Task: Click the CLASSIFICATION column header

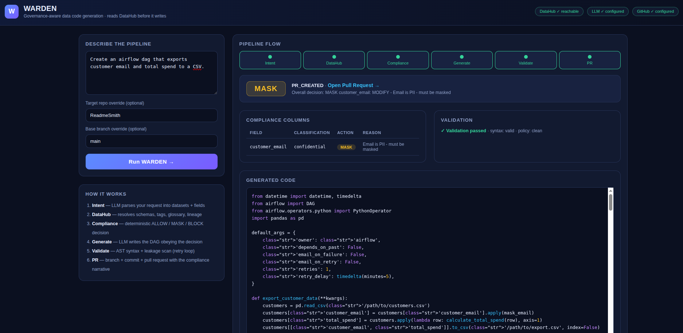Action: coord(312,133)
